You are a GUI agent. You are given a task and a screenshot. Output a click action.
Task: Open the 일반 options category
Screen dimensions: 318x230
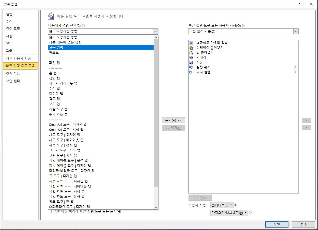point(20,14)
